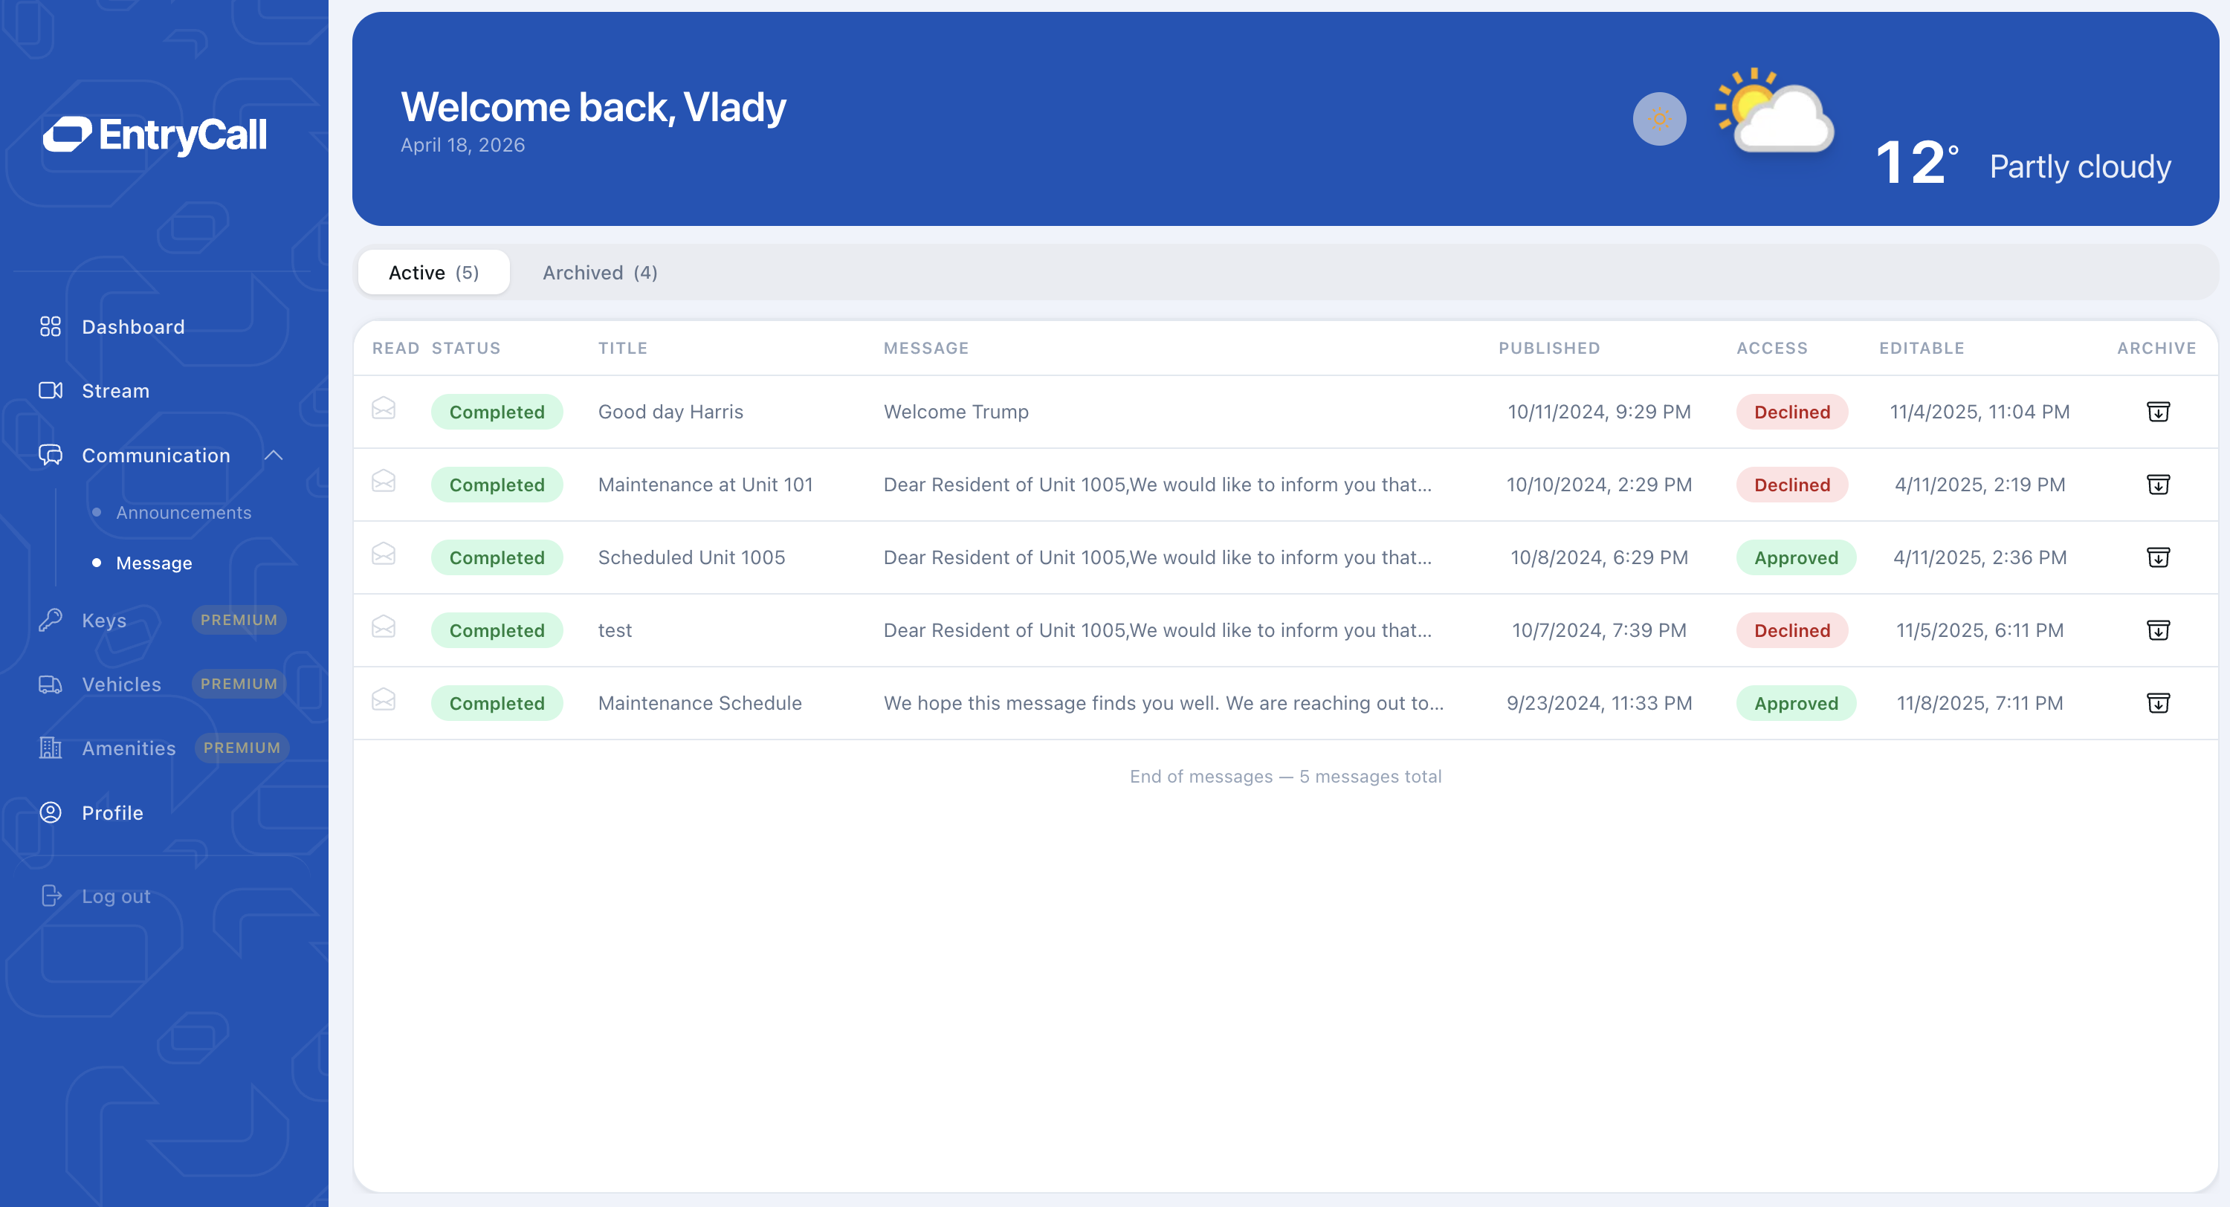Open the Stream label link
This screenshot has width=2230, height=1207.
(115, 390)
